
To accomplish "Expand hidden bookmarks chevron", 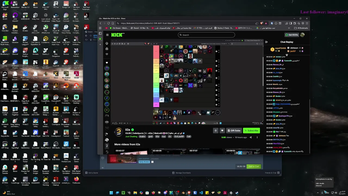I will coord(289,28).
